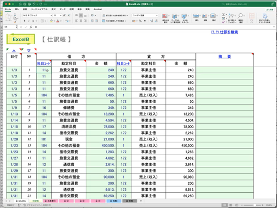Click the Conditional Formatting icon

click(x=165, y=16)
